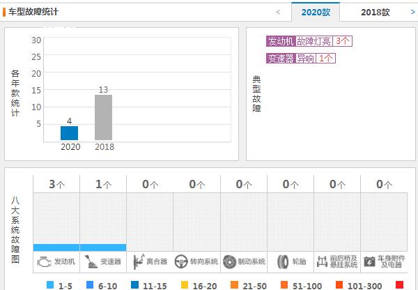Viewport: 418px width, 290px height.
Task: Click the gray 2018 bar in chart
Action: click(103, 117)
